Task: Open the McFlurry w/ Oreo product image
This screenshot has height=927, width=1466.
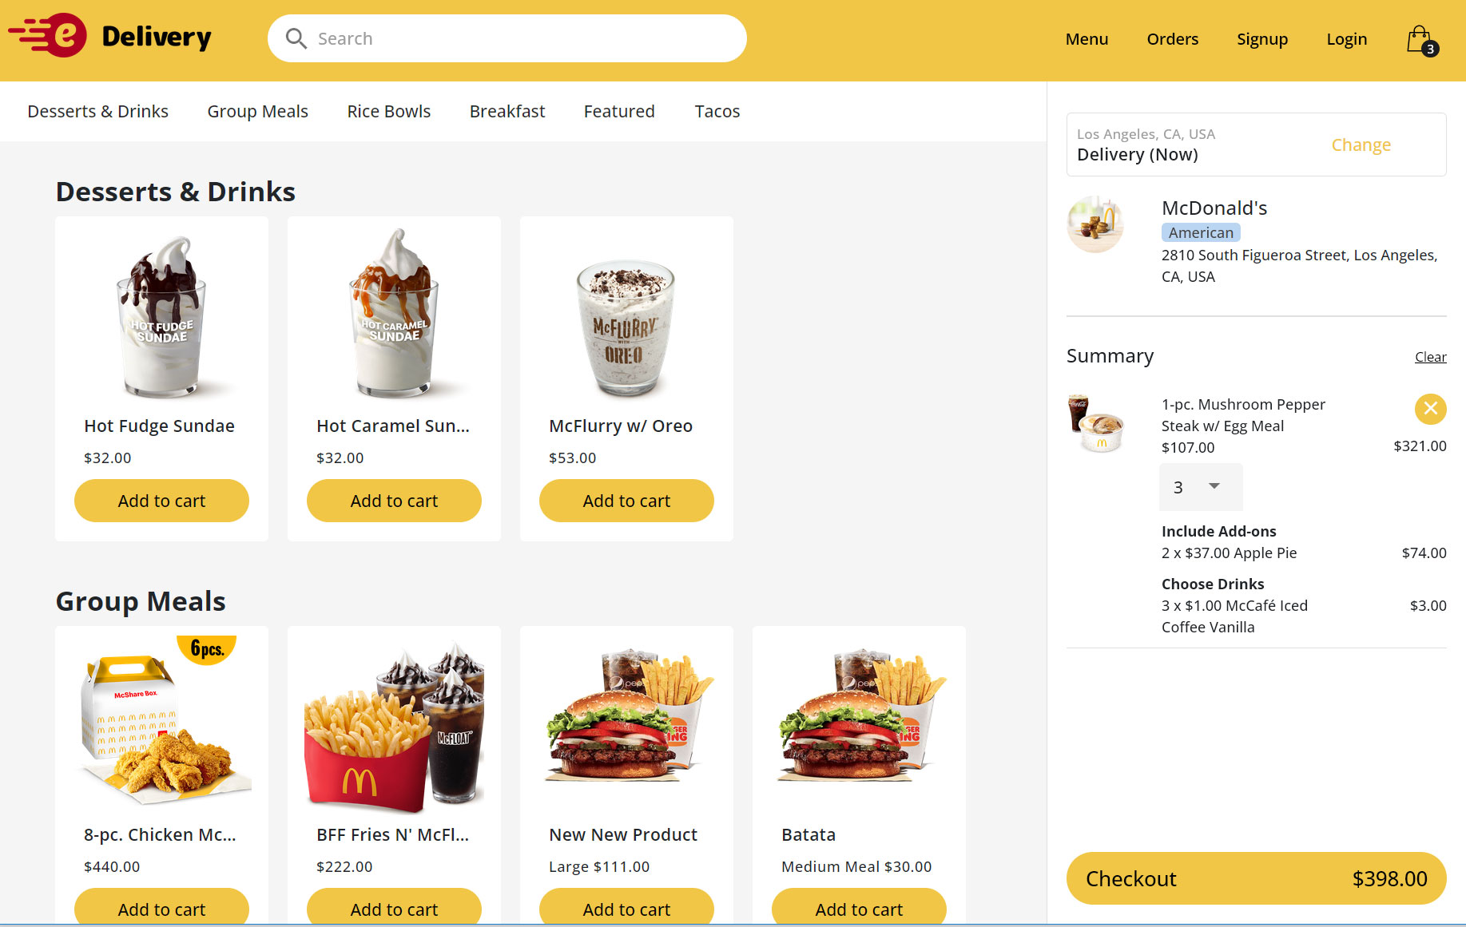Action: coord(626,327)
